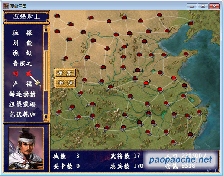Click the southernmost bright red highlighted city

(x=160, y=89)
